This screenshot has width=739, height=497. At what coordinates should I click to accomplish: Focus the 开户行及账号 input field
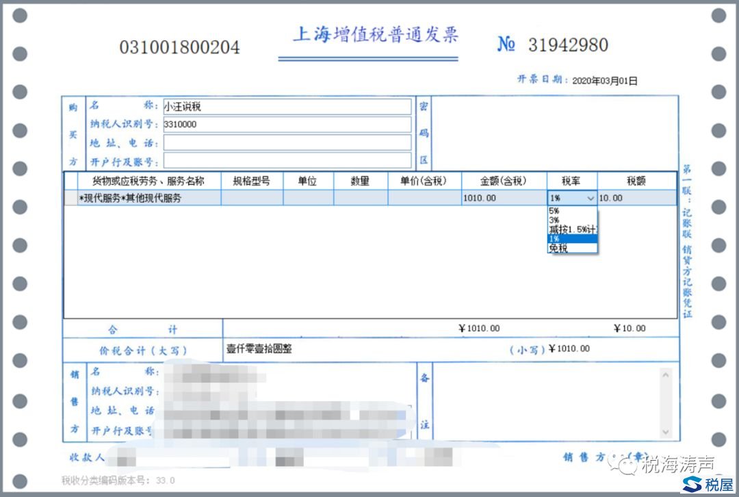coord(287,161)
